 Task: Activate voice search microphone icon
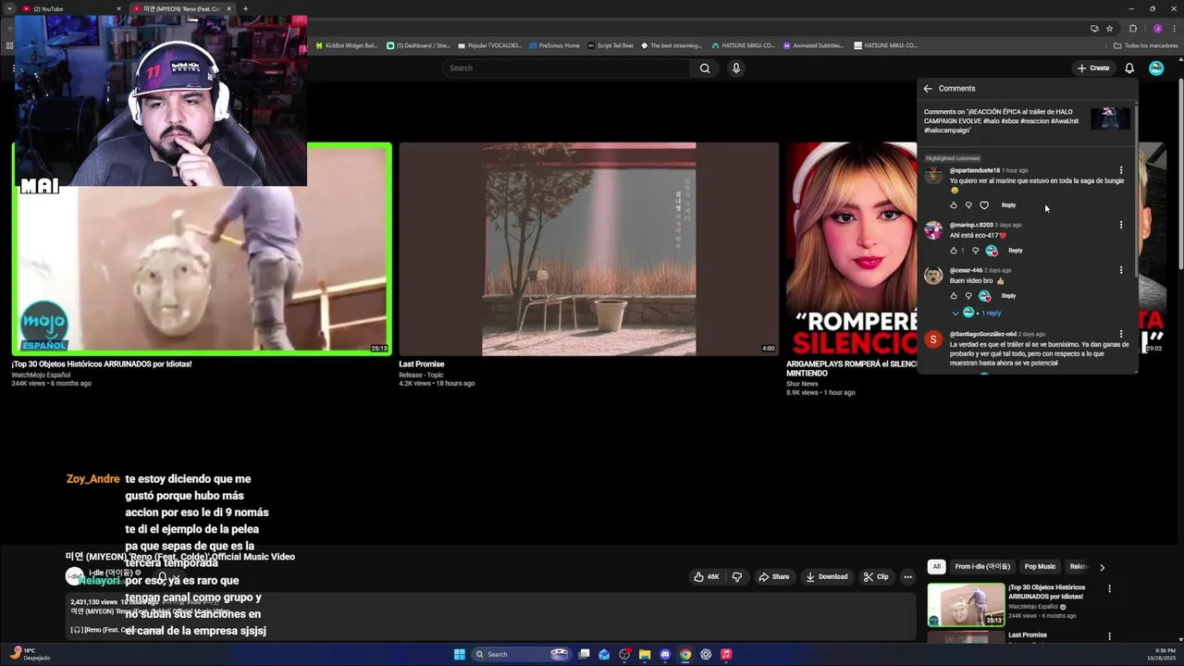tap(736, 68)
